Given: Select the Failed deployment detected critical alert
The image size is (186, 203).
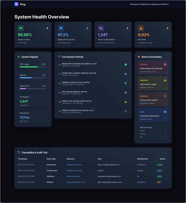Looking at the screenshot, I should (153, 67).
